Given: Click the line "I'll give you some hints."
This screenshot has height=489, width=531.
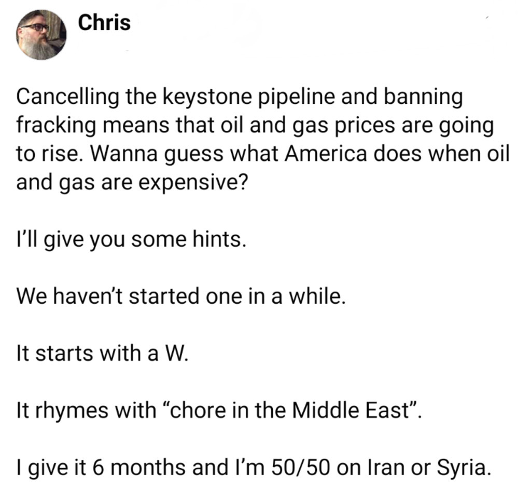Looking at the screenshot, I should 130,241.
